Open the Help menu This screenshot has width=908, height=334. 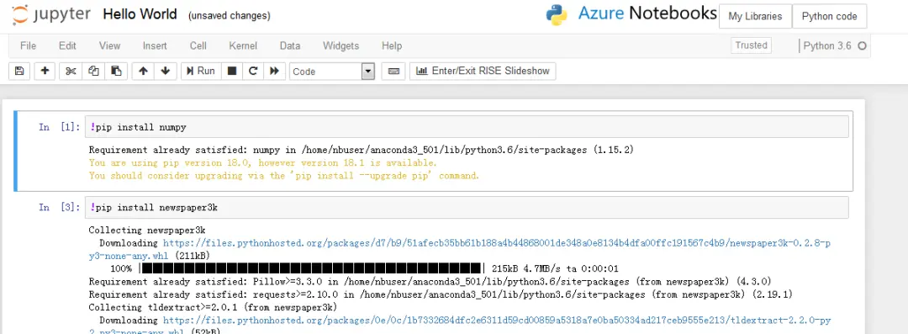tap(392, 45)
